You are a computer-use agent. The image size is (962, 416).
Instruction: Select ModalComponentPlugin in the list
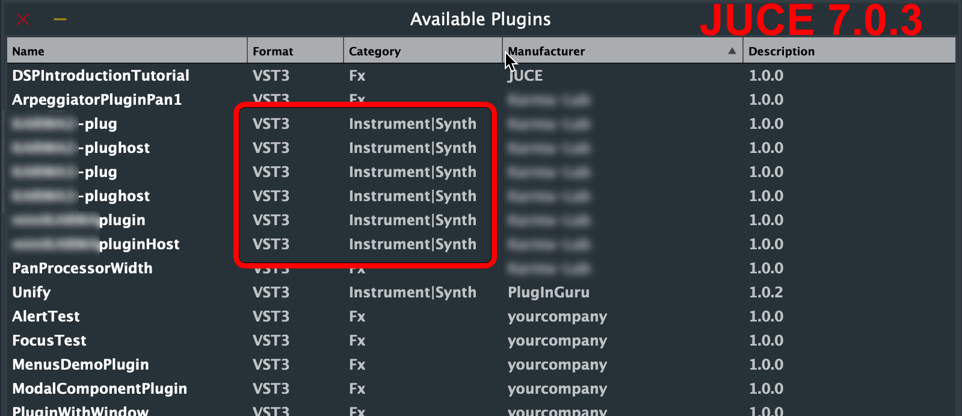click(x=99, y=389)
